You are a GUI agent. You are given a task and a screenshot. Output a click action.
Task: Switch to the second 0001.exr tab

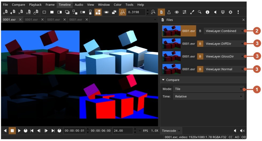click(x=32, y=20)
